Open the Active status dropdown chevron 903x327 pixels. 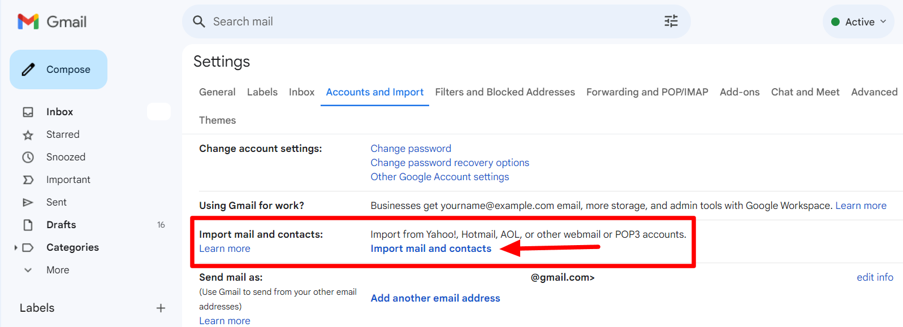click(x=883, y=21)
